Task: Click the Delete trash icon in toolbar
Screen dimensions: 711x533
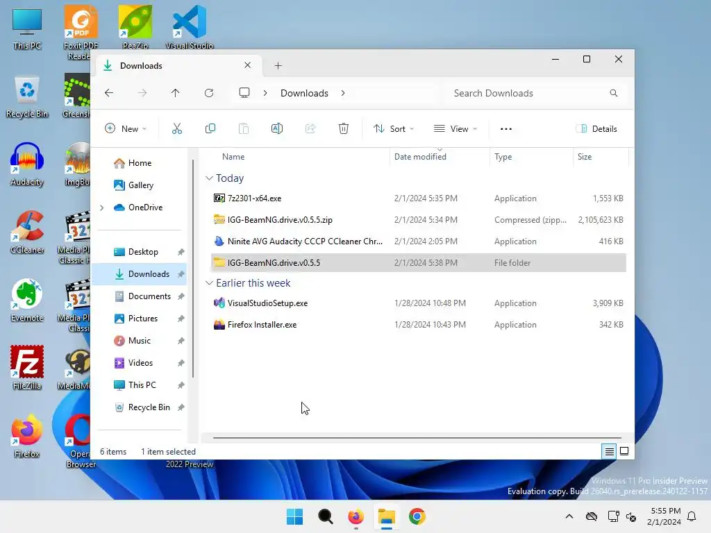Action: (343, 128)
